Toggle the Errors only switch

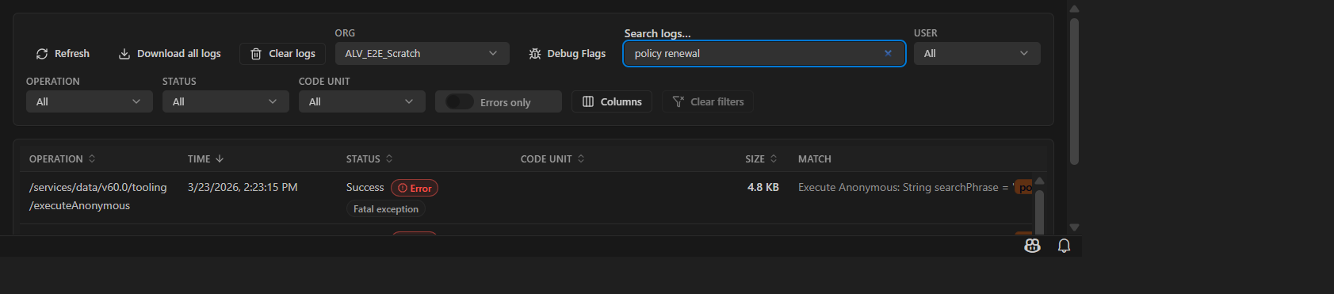pos(460,101)
